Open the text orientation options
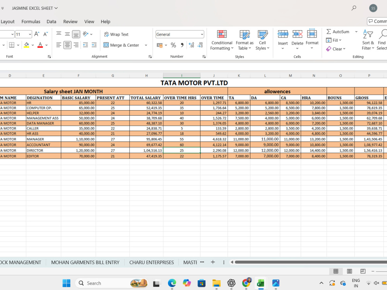 click(86, 34)
